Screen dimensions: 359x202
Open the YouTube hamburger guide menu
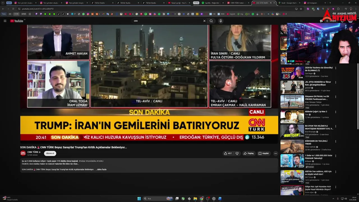click(x=5, y=21)
